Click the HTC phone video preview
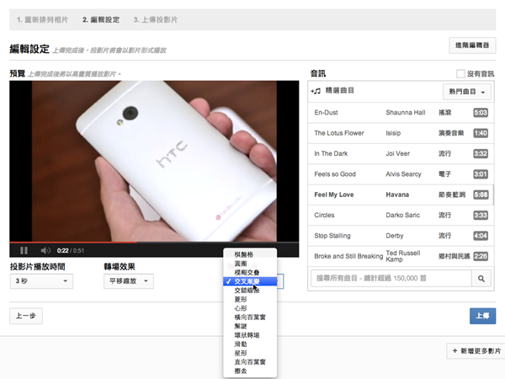This screenshot has width=505, height=379. tap(154, 161)
